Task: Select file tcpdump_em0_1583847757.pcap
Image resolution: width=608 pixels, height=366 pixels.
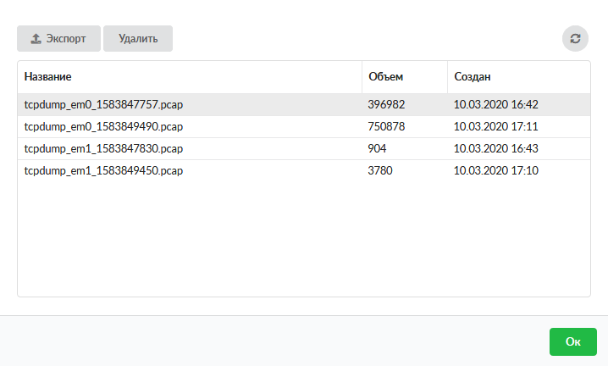Action: coord(104,104)
